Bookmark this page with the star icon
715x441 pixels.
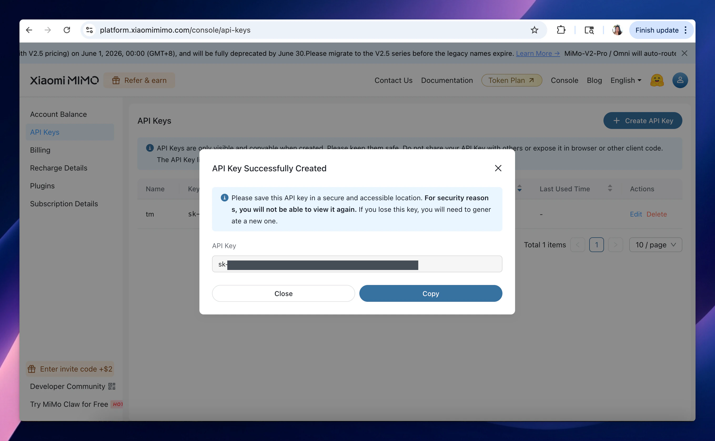[x=534, y=30]
